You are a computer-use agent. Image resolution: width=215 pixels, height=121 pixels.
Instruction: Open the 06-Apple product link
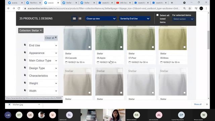(x=101, y=58)
